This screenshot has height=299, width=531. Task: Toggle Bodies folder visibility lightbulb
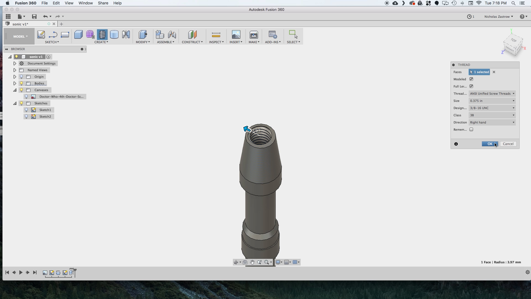tap(22, 83)
